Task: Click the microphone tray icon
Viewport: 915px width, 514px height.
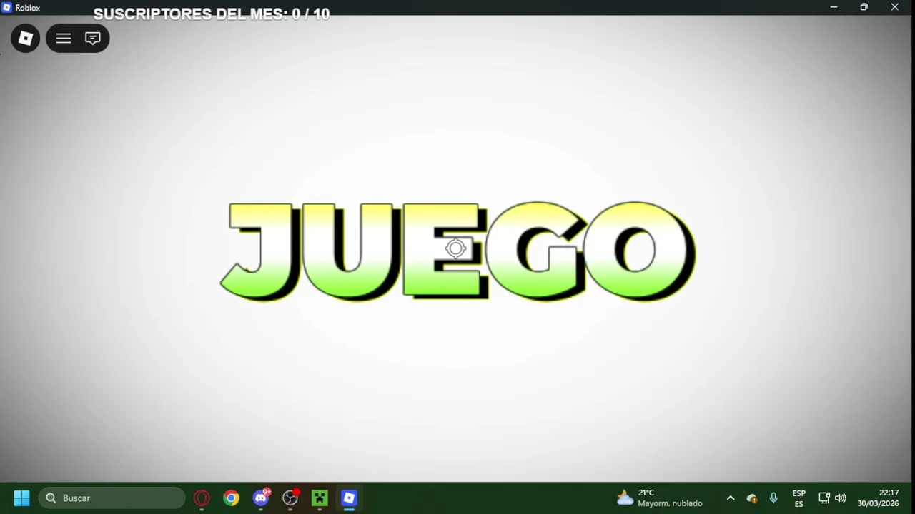Action: point(773,498)
